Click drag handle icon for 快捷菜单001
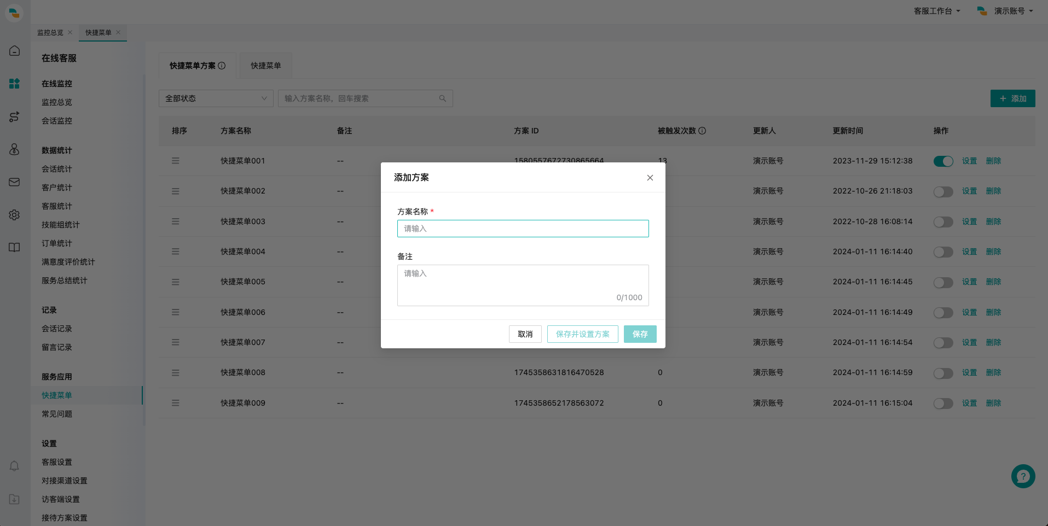Viewport: 1048px width, 526px height. tap(176, 161)
